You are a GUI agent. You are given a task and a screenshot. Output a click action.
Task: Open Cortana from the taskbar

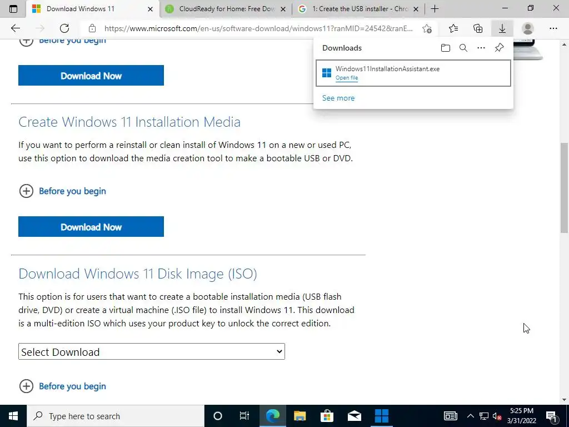click(x=218, y=416)
